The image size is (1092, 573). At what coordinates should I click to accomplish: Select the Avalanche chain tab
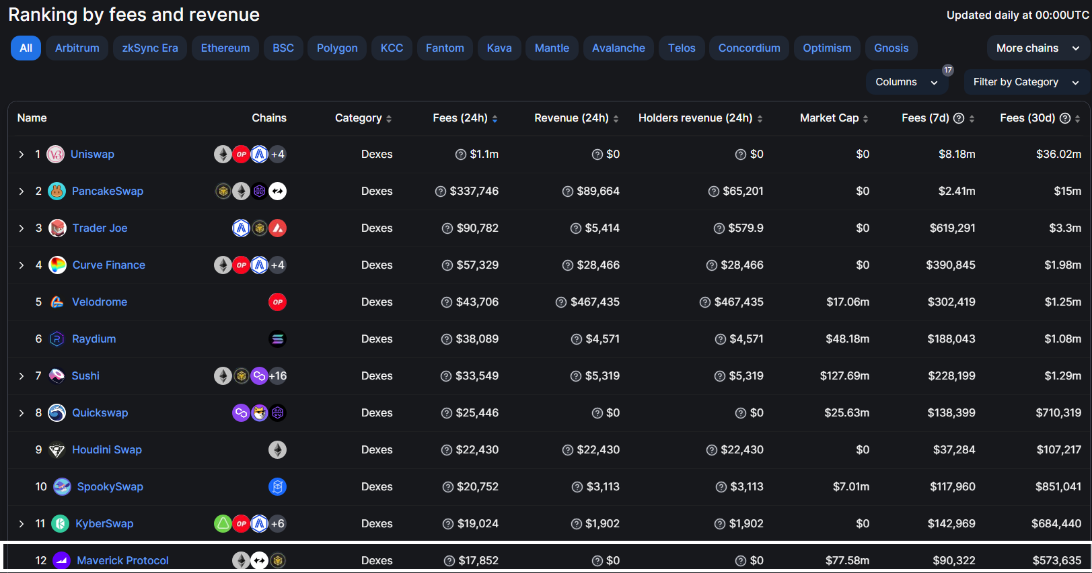coord(618,48)
